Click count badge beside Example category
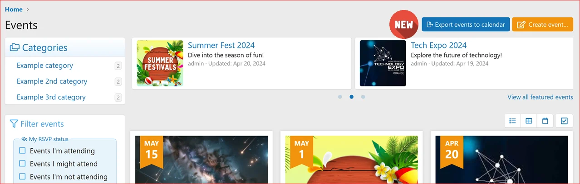This screenshot has width=580, height=184. [118, 66]
